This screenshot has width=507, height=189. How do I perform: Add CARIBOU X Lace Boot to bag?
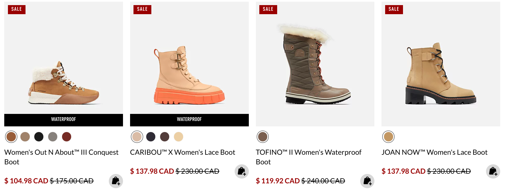tap(242, 171)
